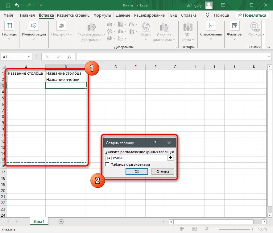Collapse the ribbon chevron
The image size is (273, 233).
click(269, 47)
